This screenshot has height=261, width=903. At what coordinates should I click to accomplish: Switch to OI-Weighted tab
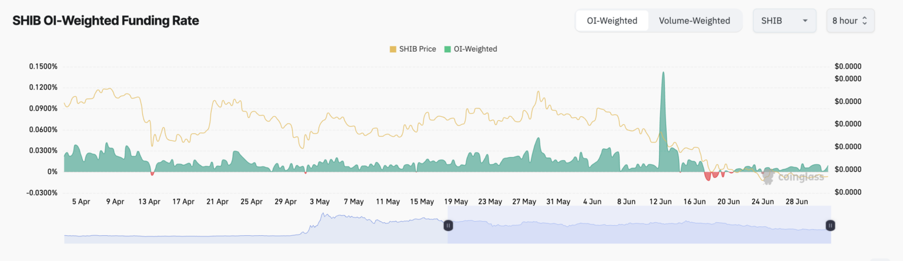pyautogui.click(x=612, y=21)
